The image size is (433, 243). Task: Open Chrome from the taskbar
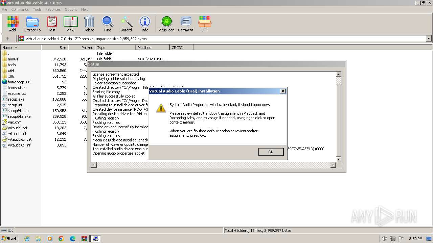pos(61,239)
